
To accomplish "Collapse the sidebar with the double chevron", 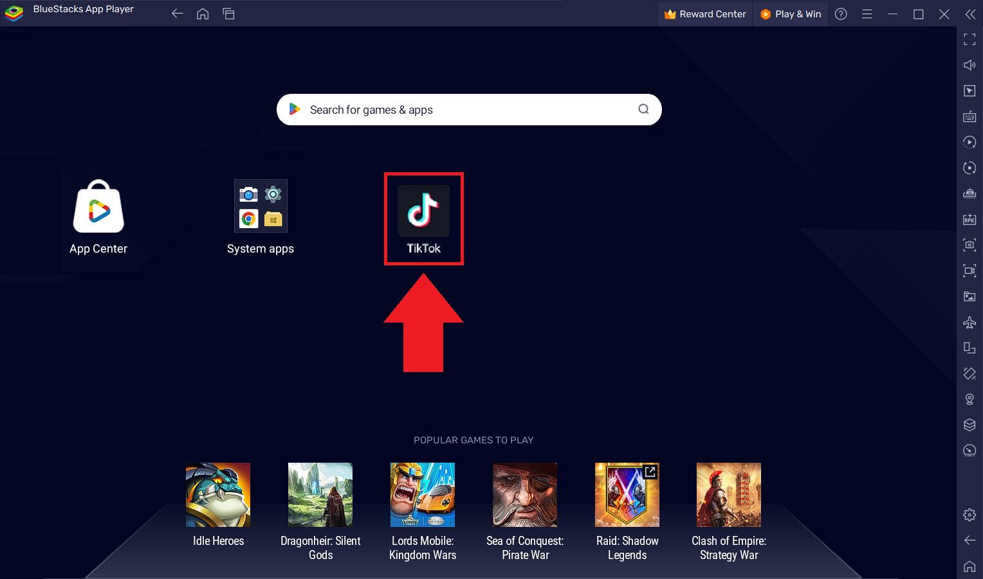I will point(970,13).
